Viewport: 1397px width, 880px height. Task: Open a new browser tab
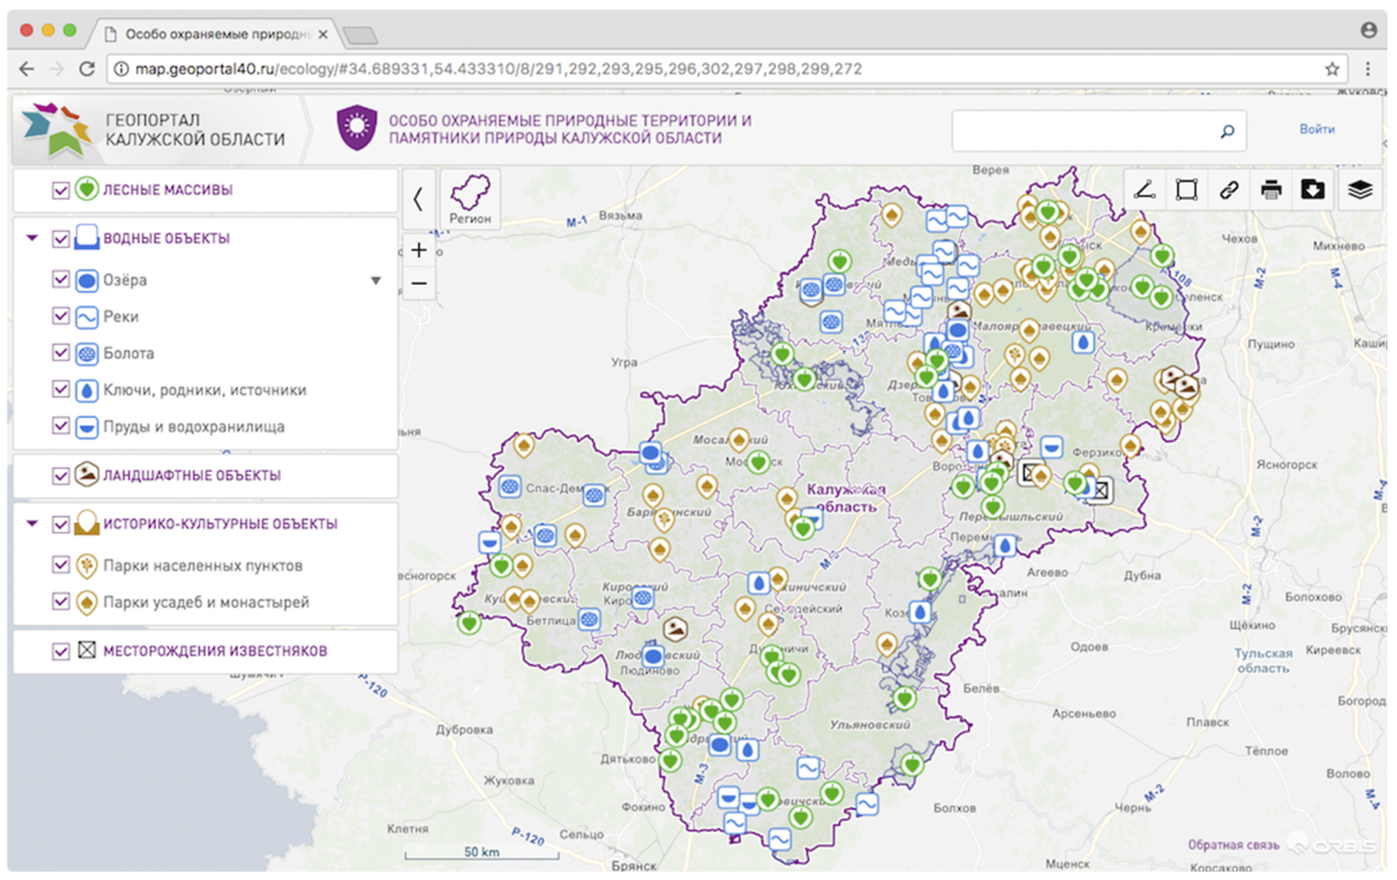pyautogui.click(x=360, y=35)
